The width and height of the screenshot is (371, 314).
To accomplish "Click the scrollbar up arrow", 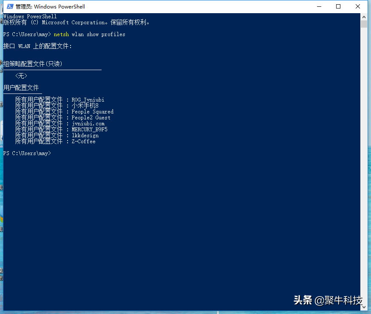I will 364,17.
